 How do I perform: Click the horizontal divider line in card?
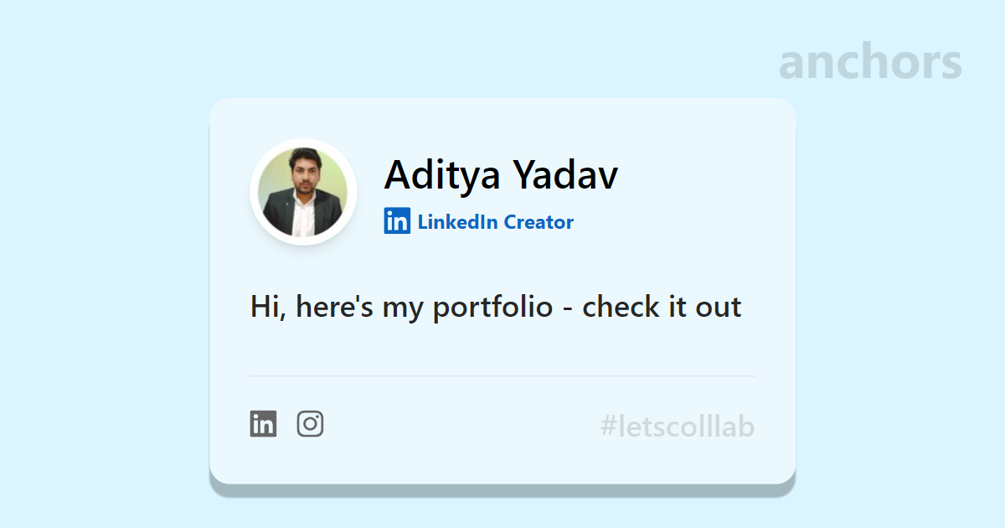coord(502,376)
